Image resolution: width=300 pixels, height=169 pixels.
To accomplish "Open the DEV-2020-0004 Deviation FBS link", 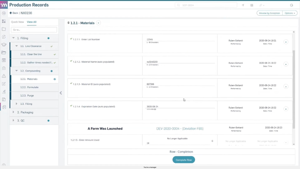I will click(180, 129).
